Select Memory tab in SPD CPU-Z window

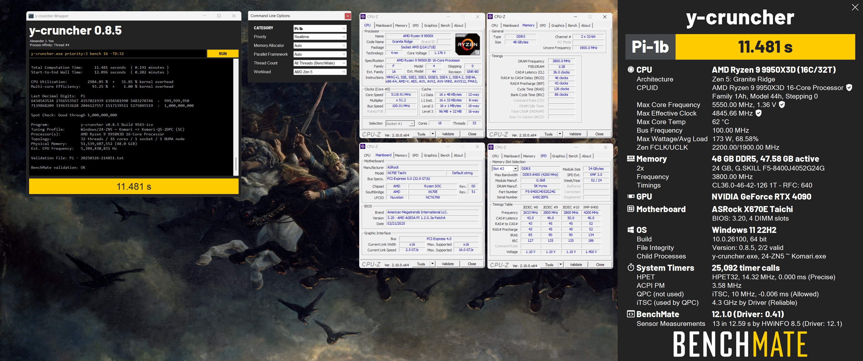coord(529,156)
